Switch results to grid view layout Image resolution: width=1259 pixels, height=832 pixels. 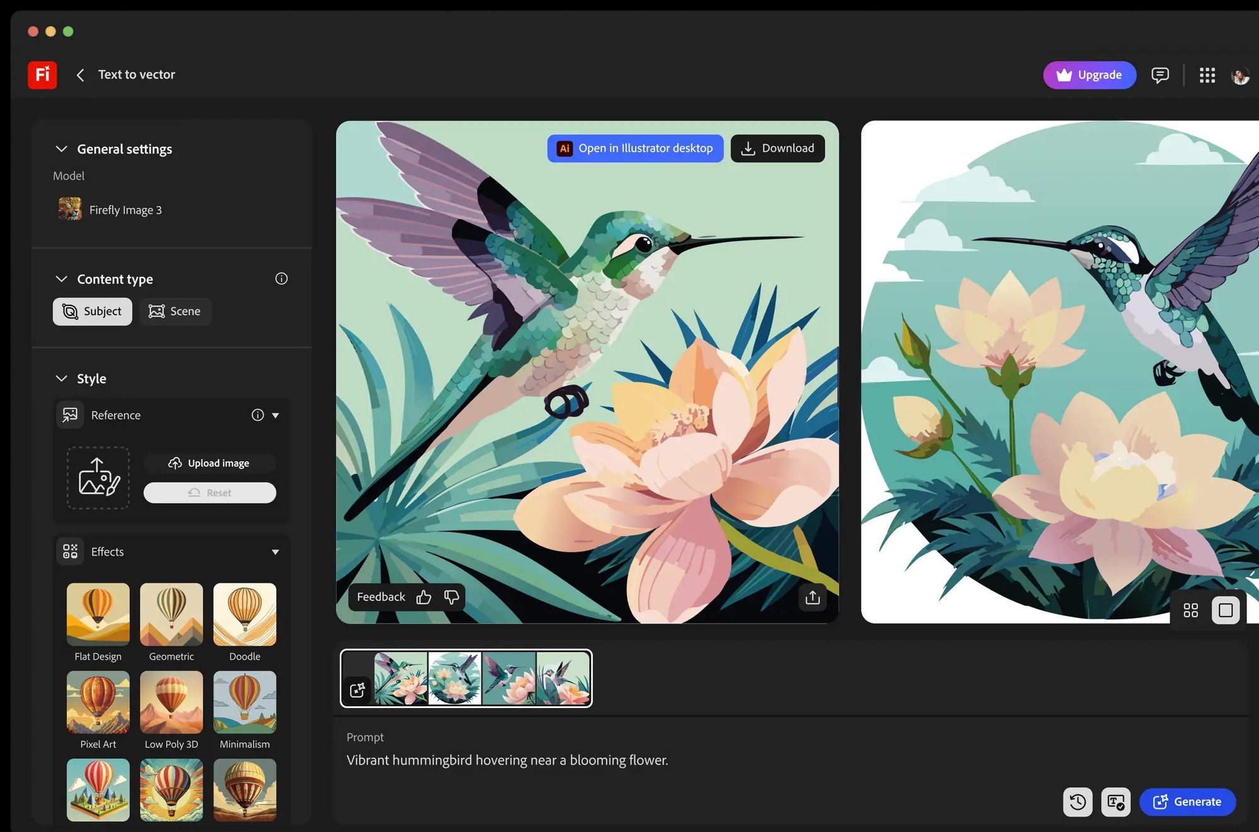pyautogui.click(x=1190, y=610)
